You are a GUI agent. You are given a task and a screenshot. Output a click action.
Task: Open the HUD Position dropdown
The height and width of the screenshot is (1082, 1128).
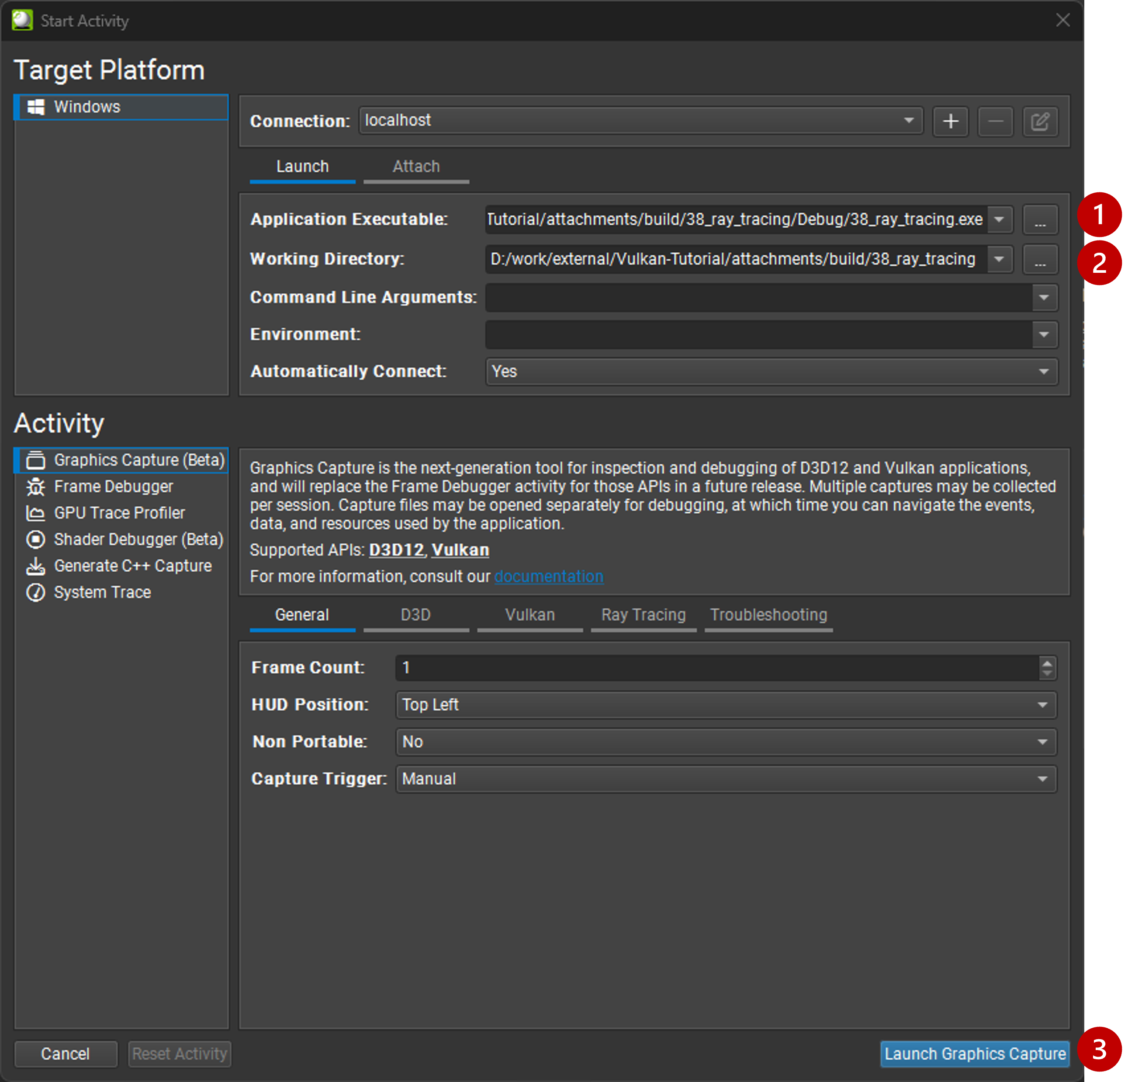coord(1043,704)
